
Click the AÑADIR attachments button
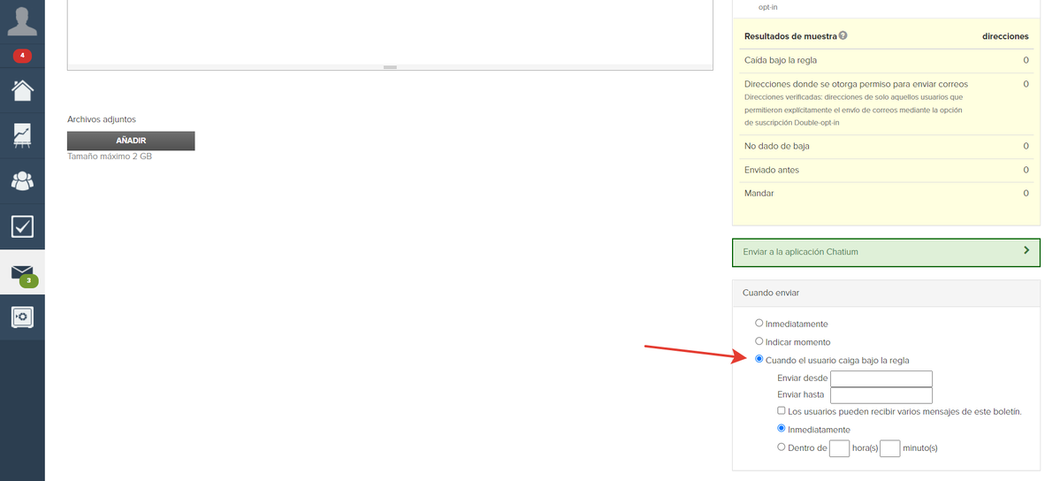coord(131,141)
